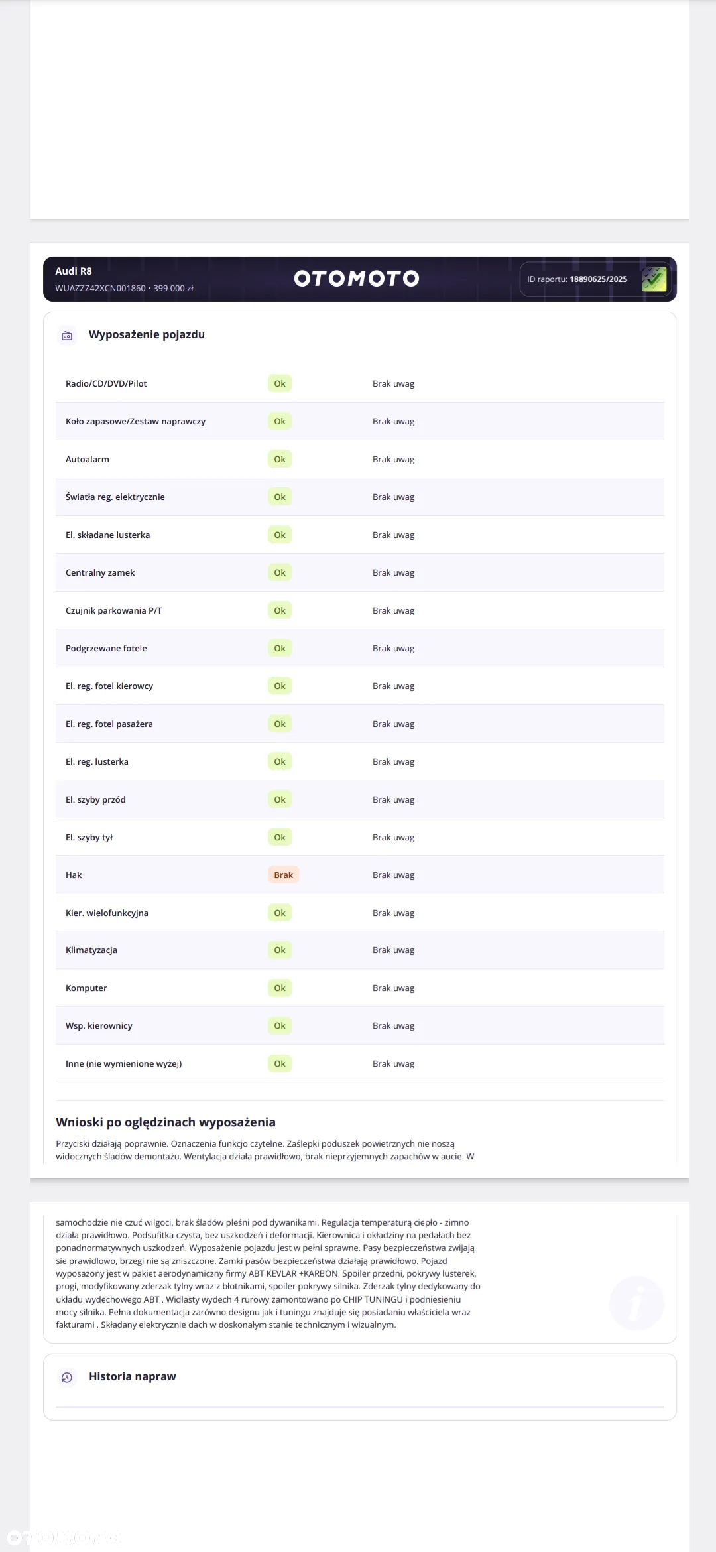Viewport: 716px width, 1552px height.
Task: Click the Wyposażenie pojazdu section icon
Action: pyautogui.click(x=67, y=336)
